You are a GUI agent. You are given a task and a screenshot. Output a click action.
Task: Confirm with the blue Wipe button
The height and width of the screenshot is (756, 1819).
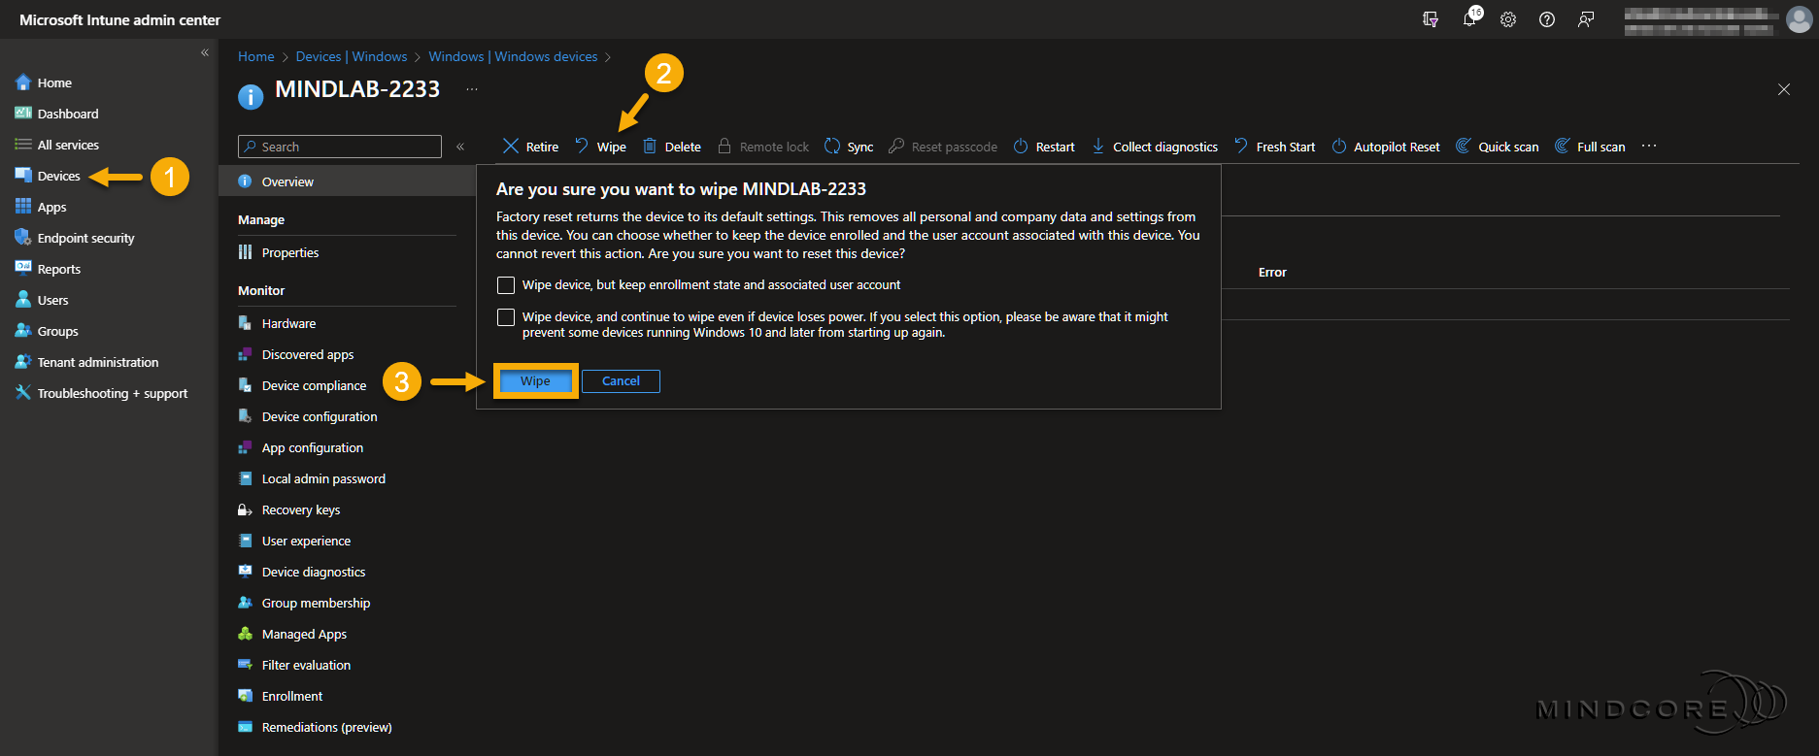[x=535, y=381]
